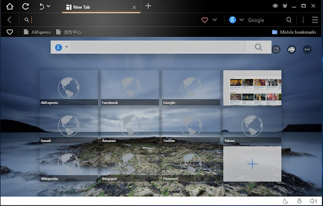Open the three-dot vertical more menu
The height and width of the screenshot is (206, 323).
(x=303, y=20)
